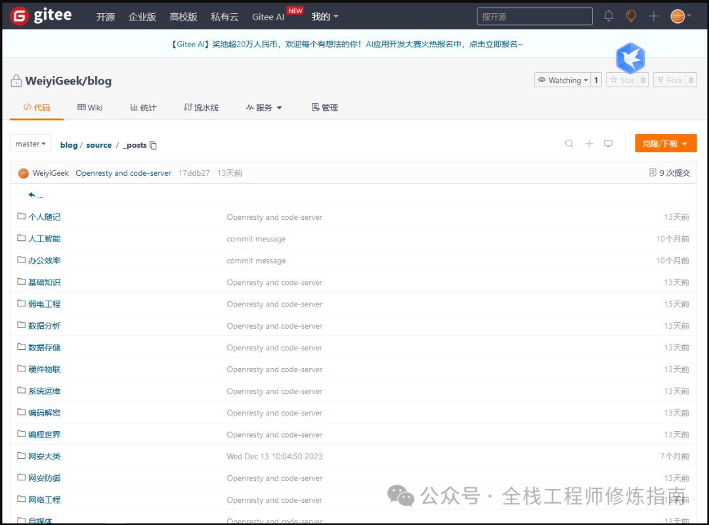Open the 开源 menu item
The height and width of the screenshot is (525, 709).
tap(105, 16)
